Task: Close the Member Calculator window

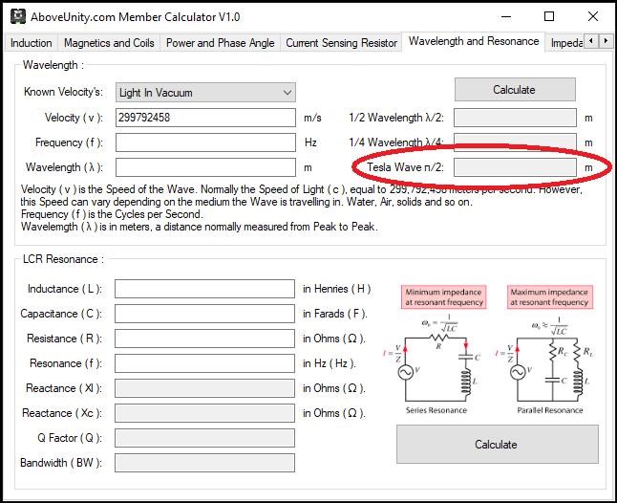Action: pos(593,16)
